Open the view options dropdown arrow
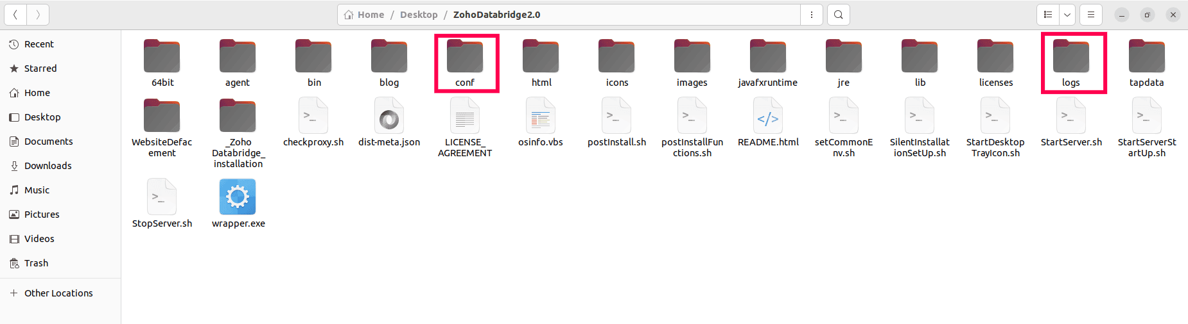This screenshot has height=324, width=1188. coord(1067,15)
